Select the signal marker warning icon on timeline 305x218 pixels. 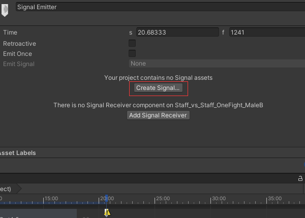(x=107, y=212)
